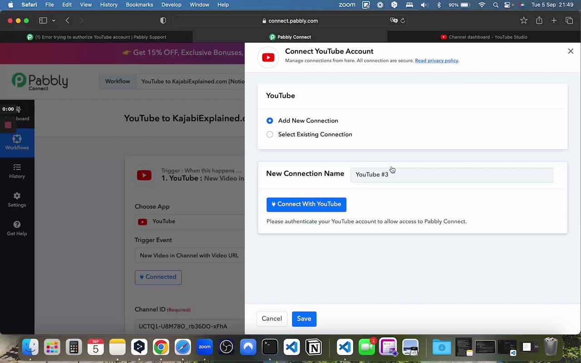
Task: Show the tab overview icon
Action: pyautogui.click(x=569, y=20)
